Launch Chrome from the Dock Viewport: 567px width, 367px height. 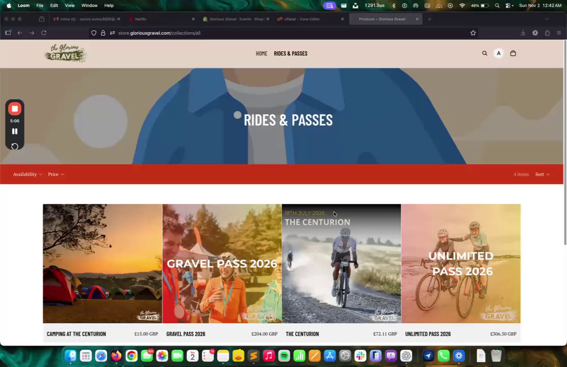pyautogui.click(x=132, y=356)
